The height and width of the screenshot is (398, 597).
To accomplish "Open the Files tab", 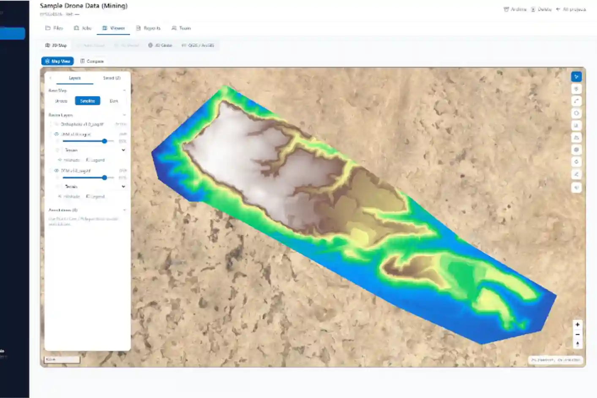I will (x=54, y=28).
